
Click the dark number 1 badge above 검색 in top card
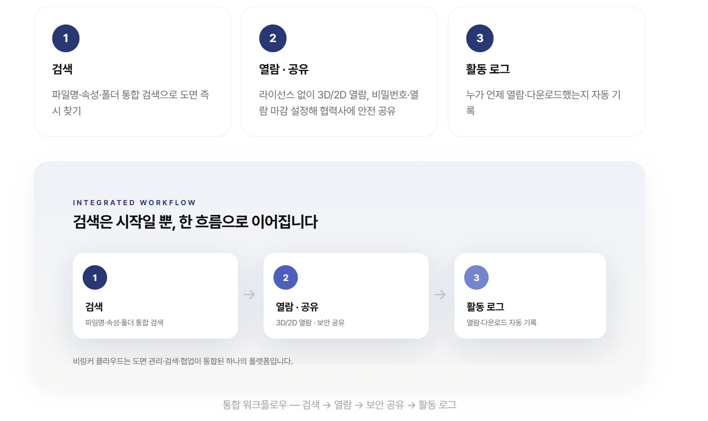(x=66, y=38)
